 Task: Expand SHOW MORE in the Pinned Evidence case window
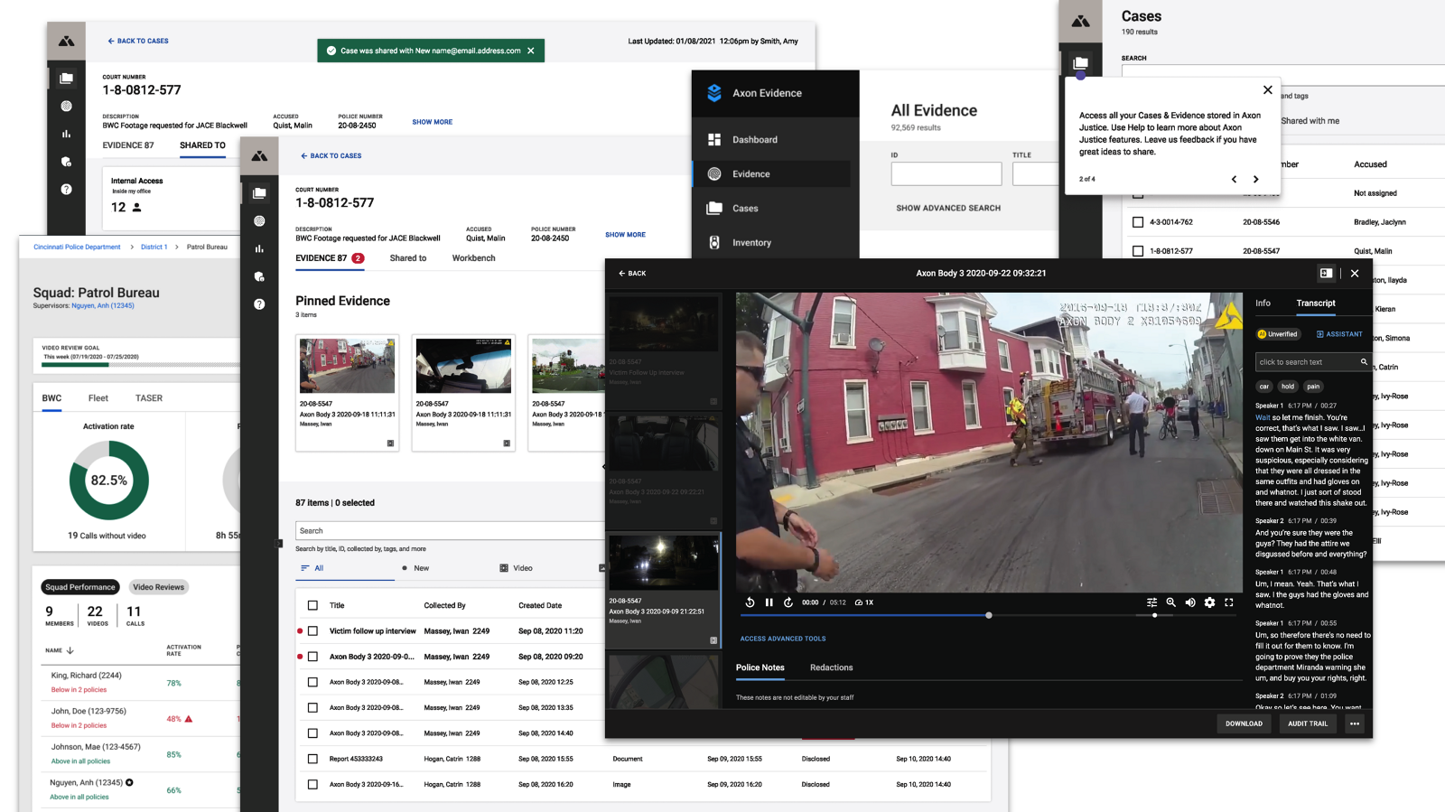click(x=625, y=235)
